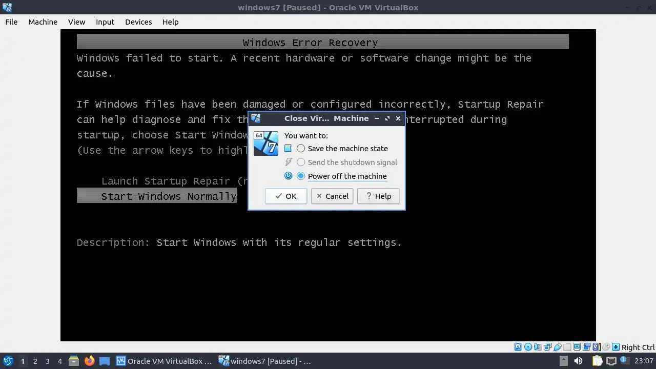Image resolution: width=656 pixels, height=369 pixels.
Task: Click the hard disk activity status icon
Action: (518, 347)
